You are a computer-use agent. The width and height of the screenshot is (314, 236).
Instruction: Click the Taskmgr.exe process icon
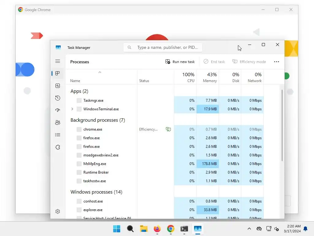(x=79, y=100)
